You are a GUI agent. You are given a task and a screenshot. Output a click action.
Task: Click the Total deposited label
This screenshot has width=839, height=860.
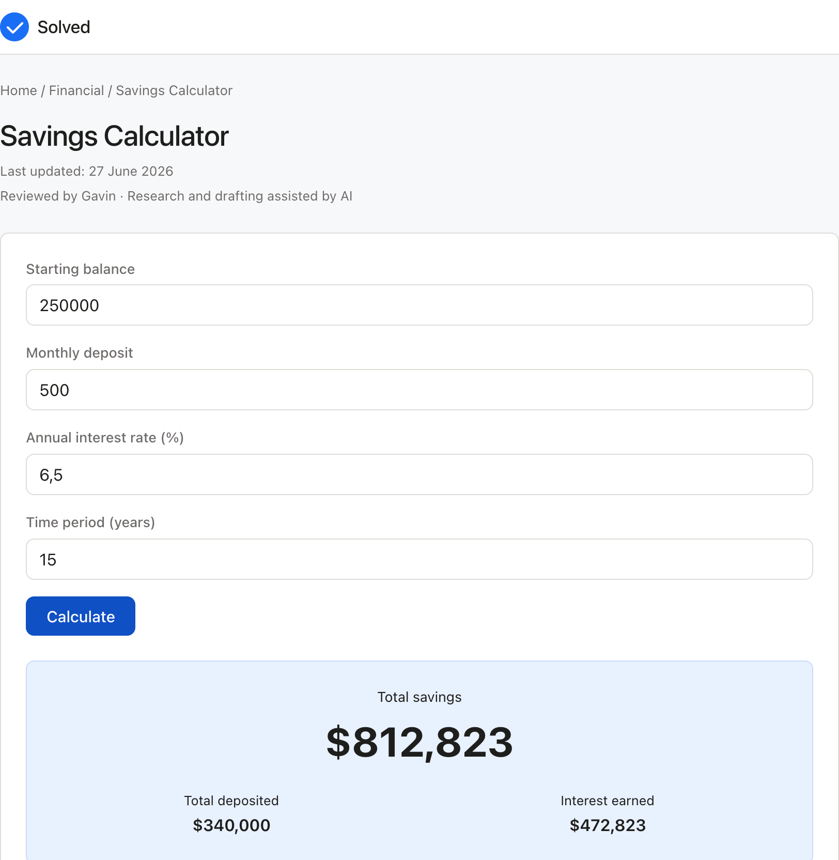231,801
